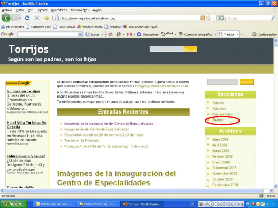
Task: Switch to Bonnie Prince Billy taskbar window
Action: tap(98, 204)
